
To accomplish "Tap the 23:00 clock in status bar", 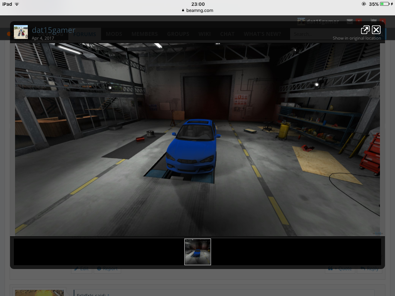I will pyautogui.click(x=198, y=4).
